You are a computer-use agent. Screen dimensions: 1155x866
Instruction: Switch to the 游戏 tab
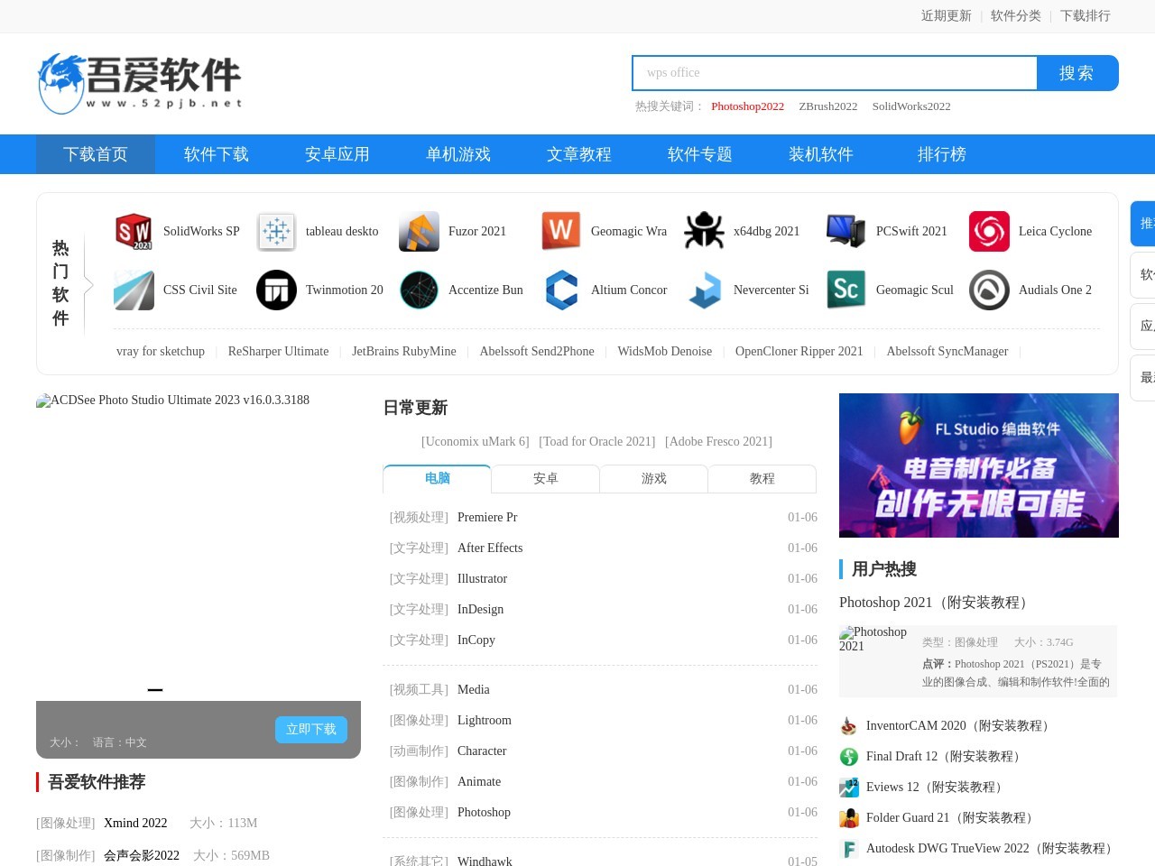pyautogui.click(x=653, y=479)
